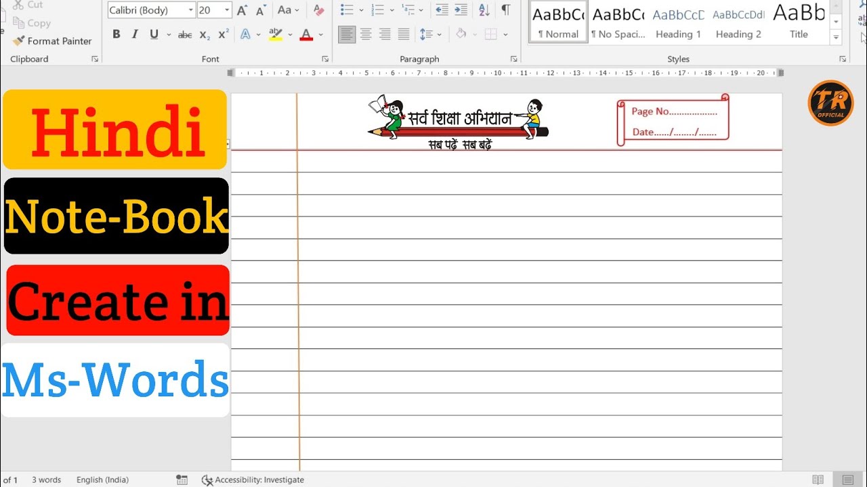Apply yellow text highlight color
Image resolution: width=867 pixels, height=487 pixels.
pos(275,34)
